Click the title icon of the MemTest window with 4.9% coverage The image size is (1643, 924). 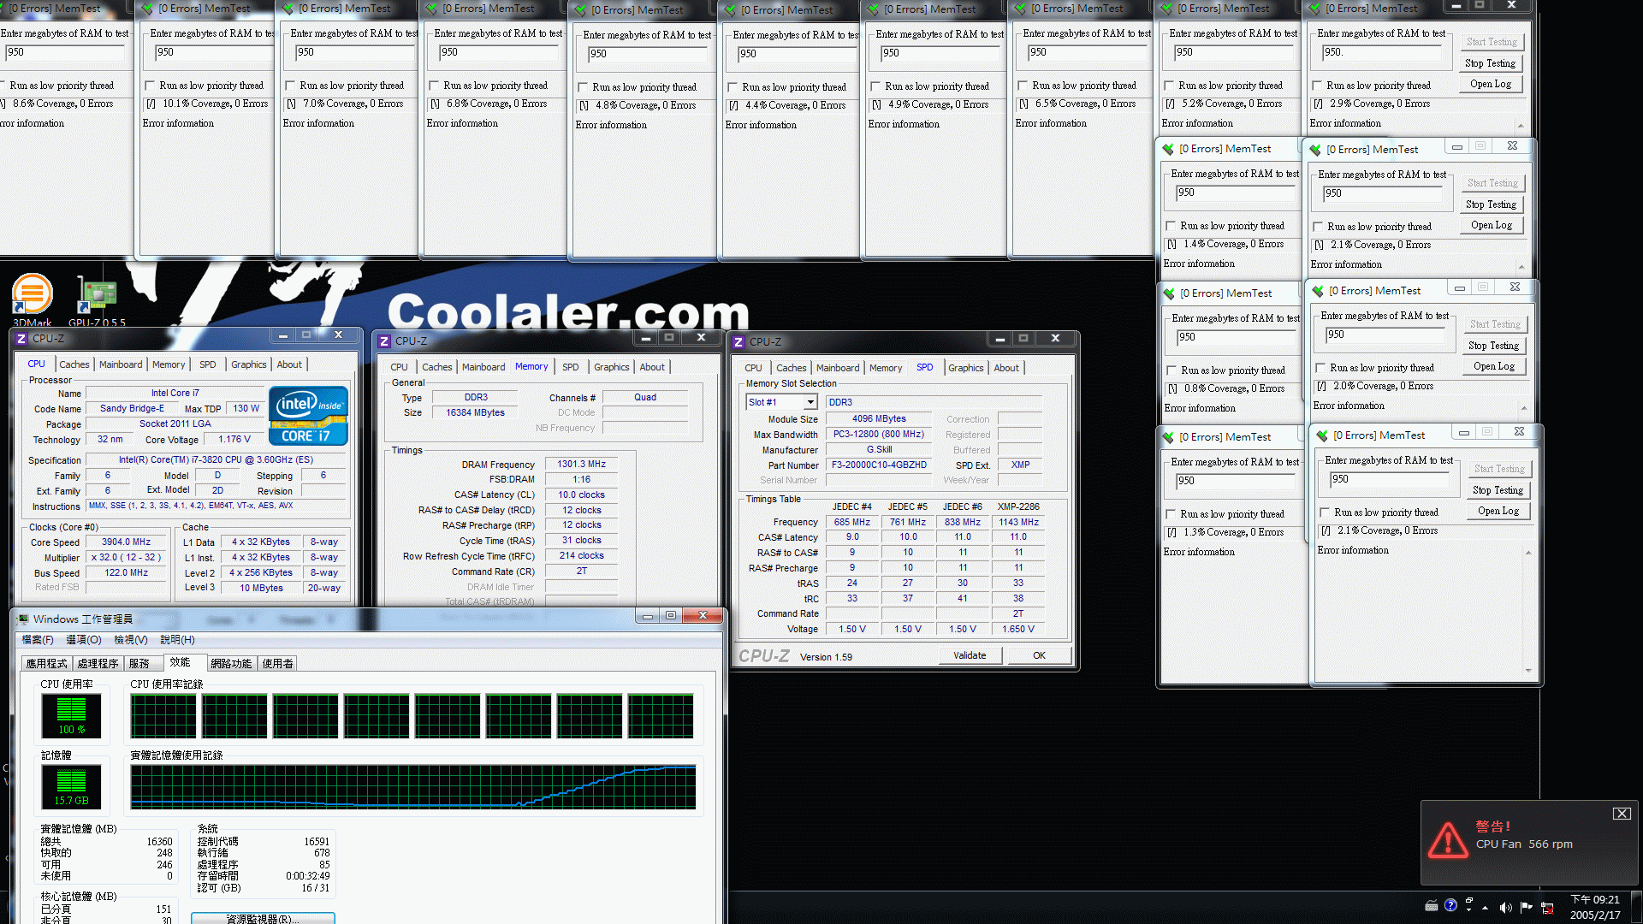coord(873,9)
